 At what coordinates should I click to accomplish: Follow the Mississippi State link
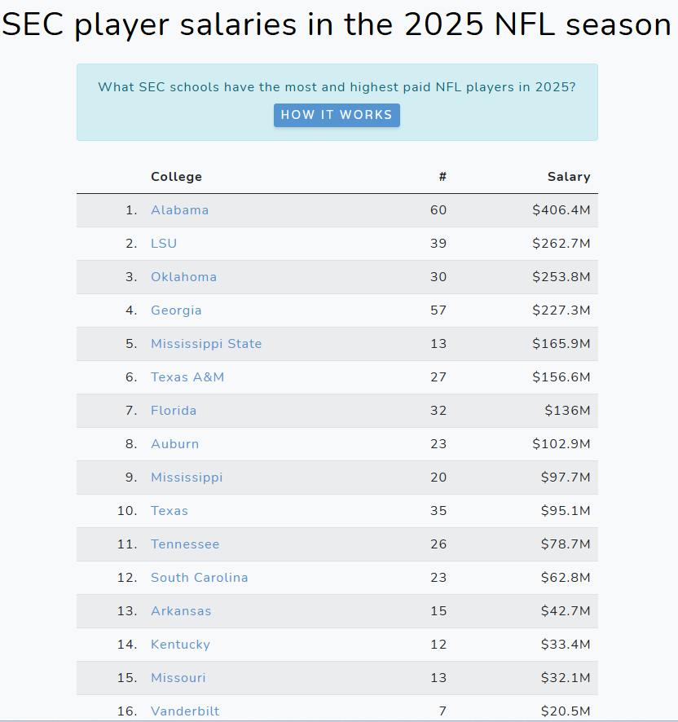(x=206, y=344)
